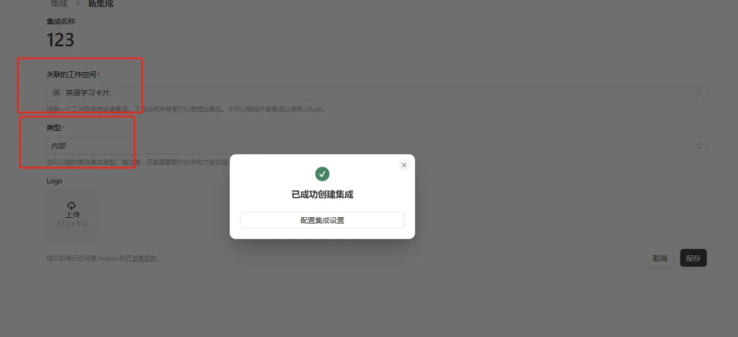
Task: Click the 已成功创建集成 heading
Action: 322,195
